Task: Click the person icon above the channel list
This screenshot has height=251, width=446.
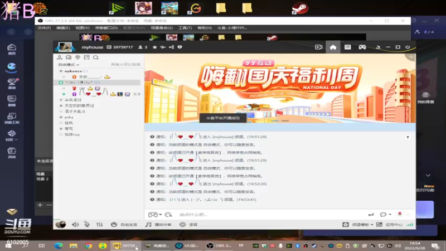Action: (60, 57)
